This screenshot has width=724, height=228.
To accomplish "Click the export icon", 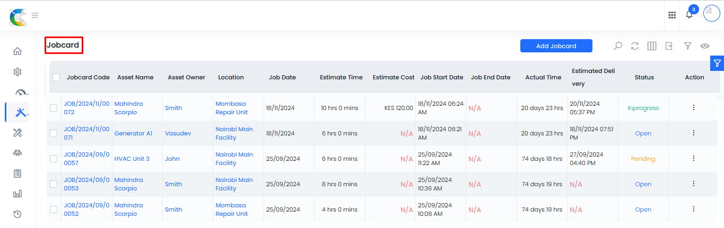I will (669, 46).
